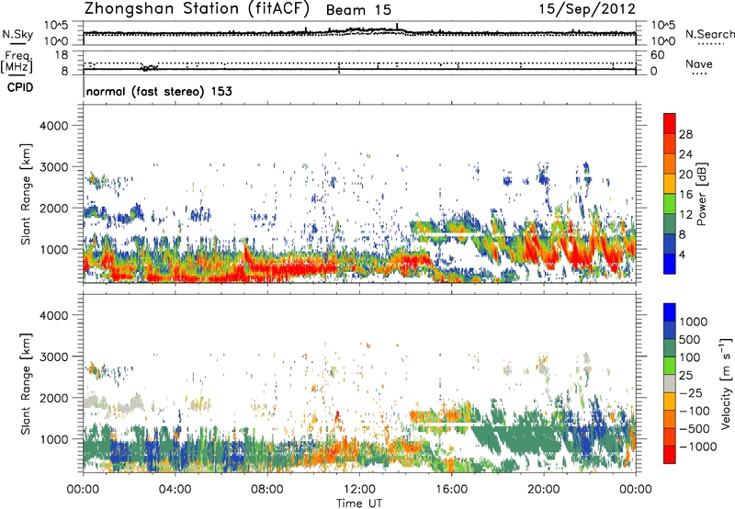Click the '12:00' time tick label

[359, 490]
